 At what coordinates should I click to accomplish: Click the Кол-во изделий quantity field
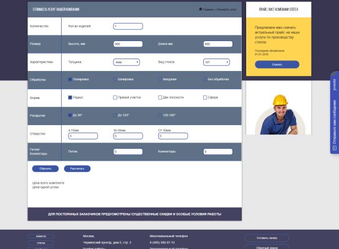pyautogui.click(x=128, y=26)
